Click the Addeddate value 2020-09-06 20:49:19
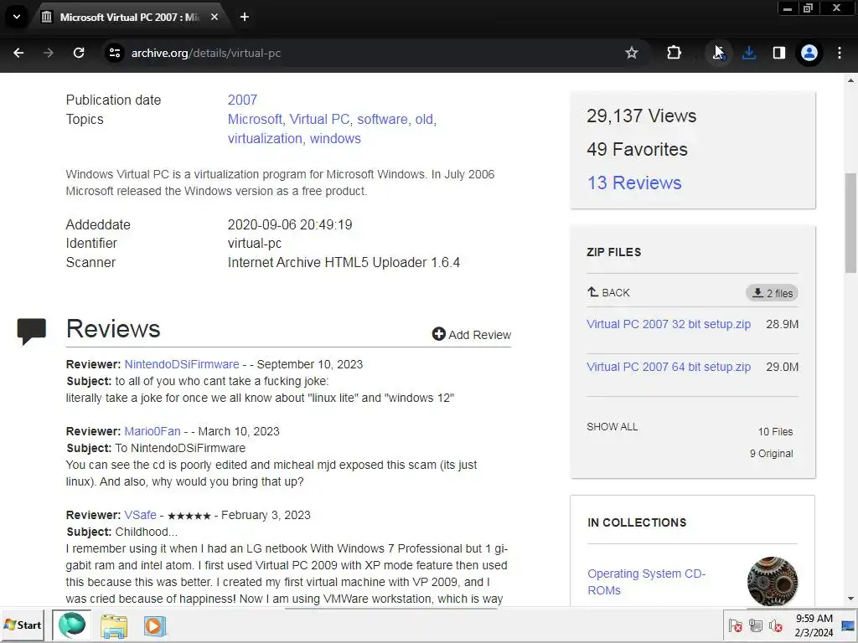Image resolution: width=858 pixels, height=643 pixels. click(x=290, y=224)
